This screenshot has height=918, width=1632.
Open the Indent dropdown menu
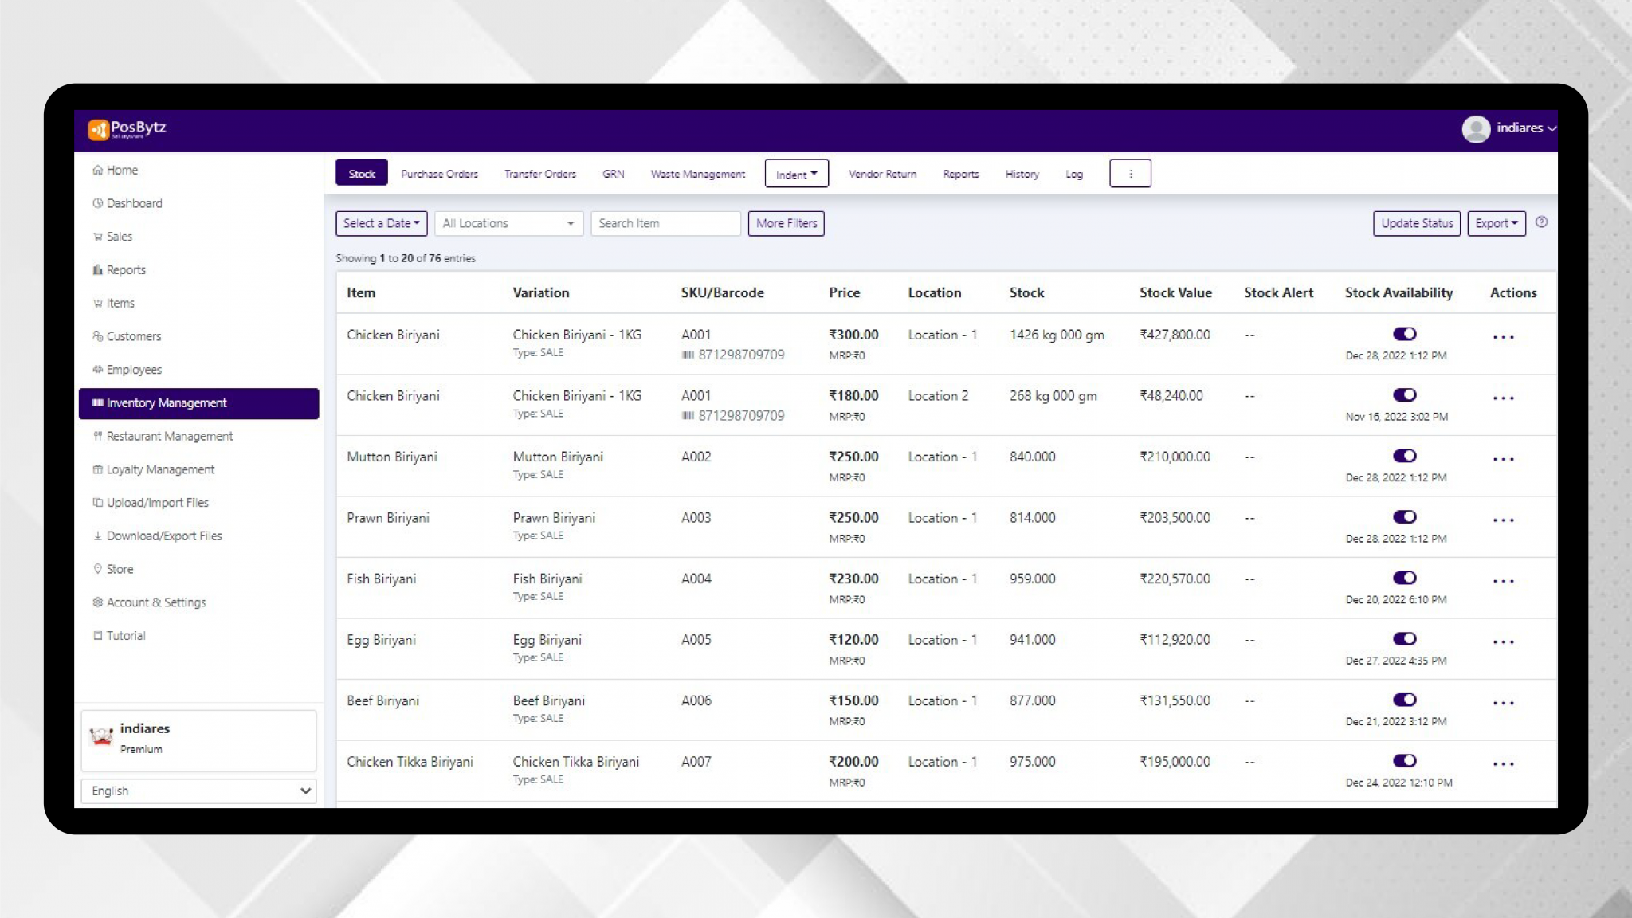point(796,173)
